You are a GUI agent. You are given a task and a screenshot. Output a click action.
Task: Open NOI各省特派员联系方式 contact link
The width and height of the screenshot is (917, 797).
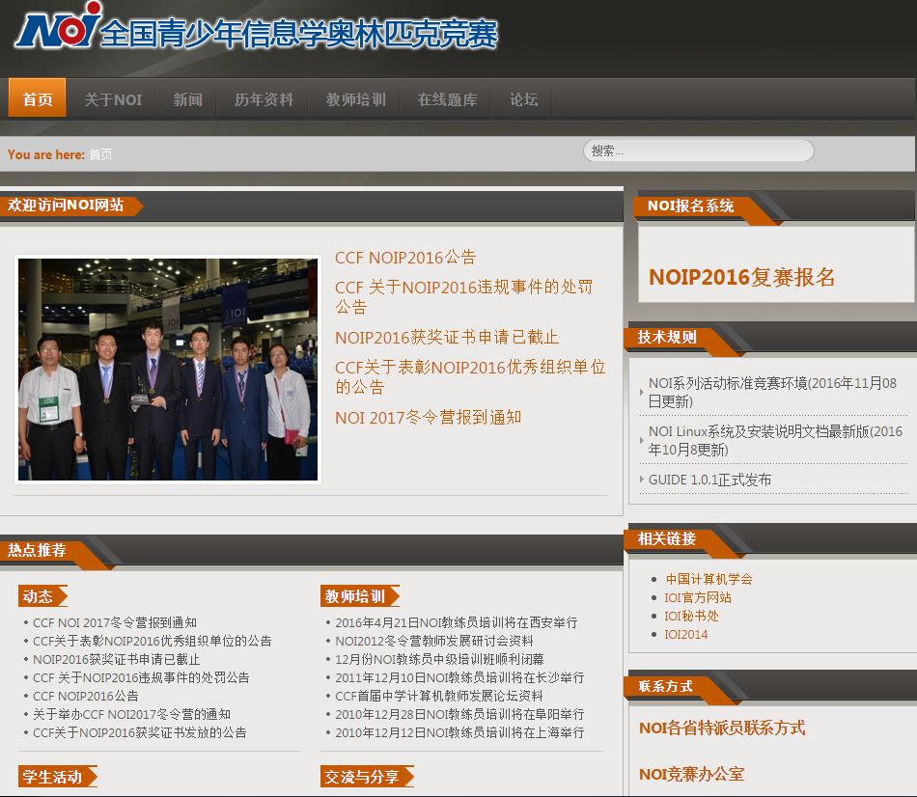point(722,728)
